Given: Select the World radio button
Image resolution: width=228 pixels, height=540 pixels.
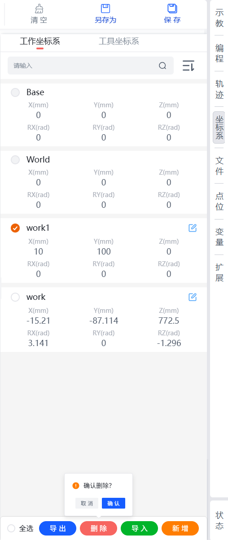Looking at the screenshot, I should point(15,160).
